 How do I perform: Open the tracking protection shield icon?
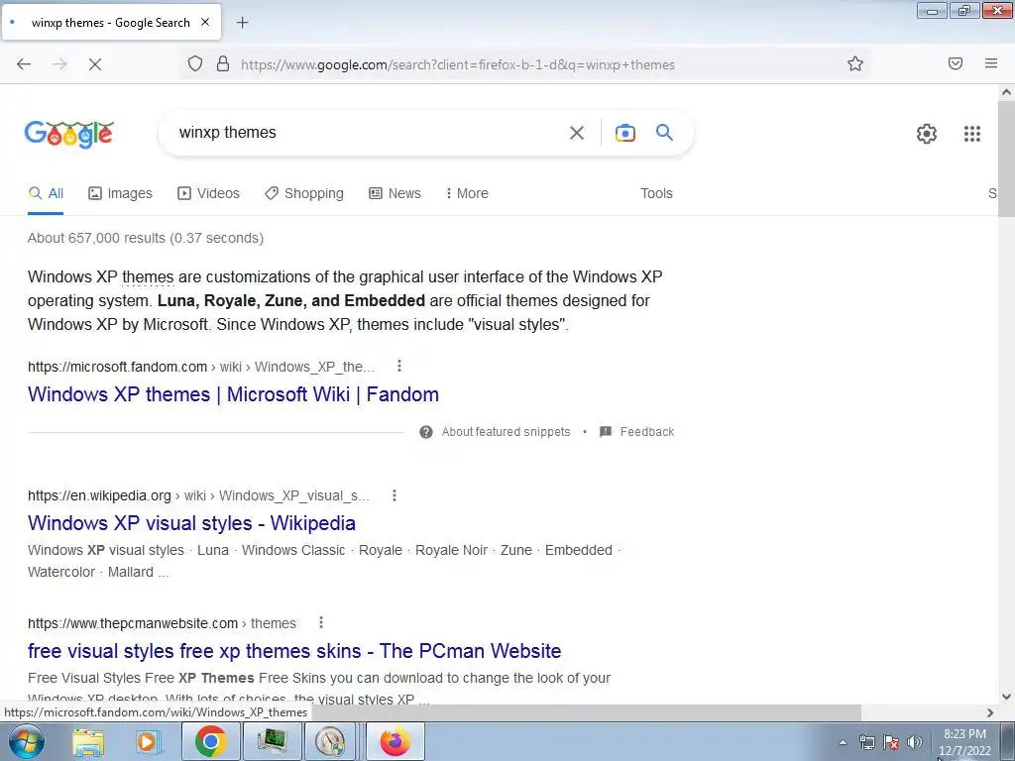tap(195, 63)
